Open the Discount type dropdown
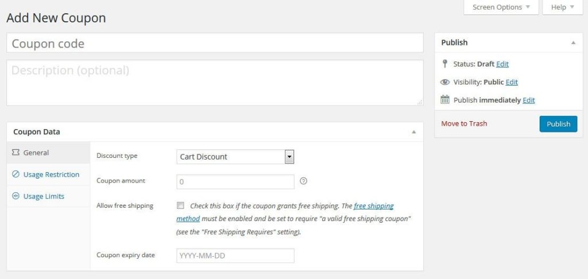The height and width of the screenshot is (279, 588). pyautogui.click(x=235, y=157)
